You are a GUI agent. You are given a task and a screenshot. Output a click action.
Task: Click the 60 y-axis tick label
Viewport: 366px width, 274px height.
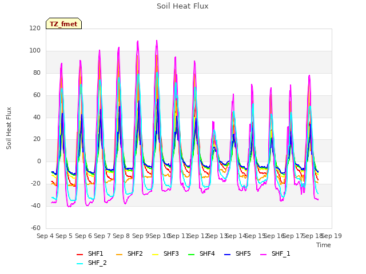point(37,95)
